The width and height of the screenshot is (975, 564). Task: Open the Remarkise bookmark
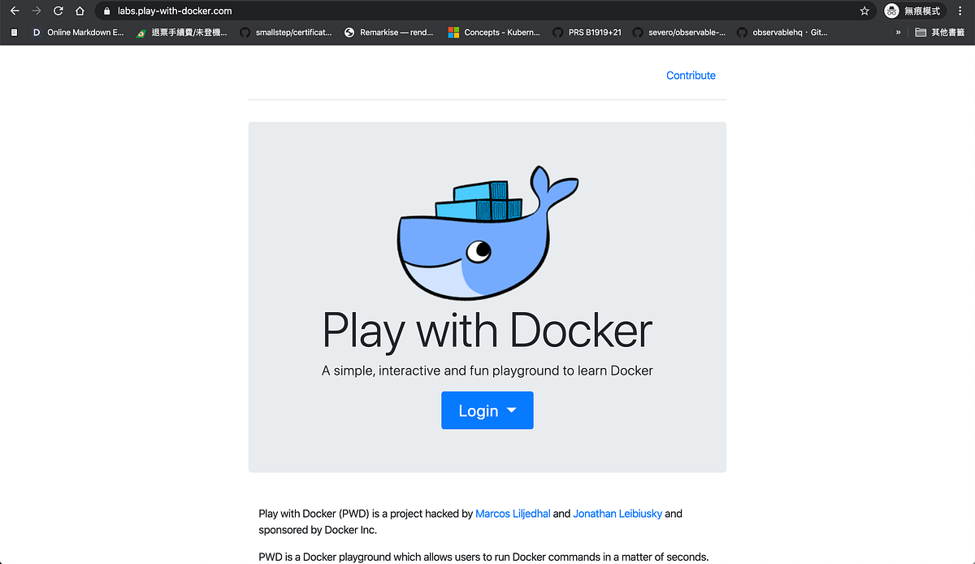(389, 33)
